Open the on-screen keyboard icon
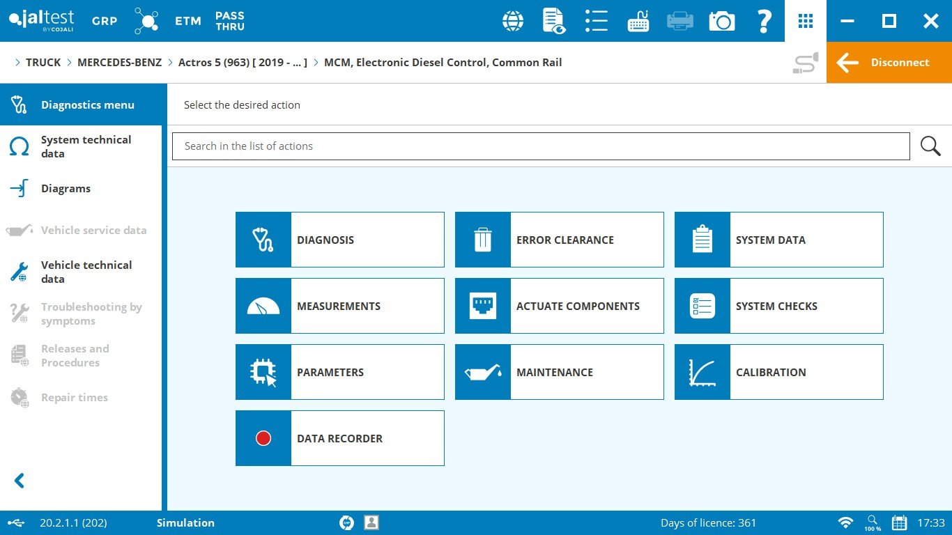This screenshot has width=952, height=535. [638, 21]
